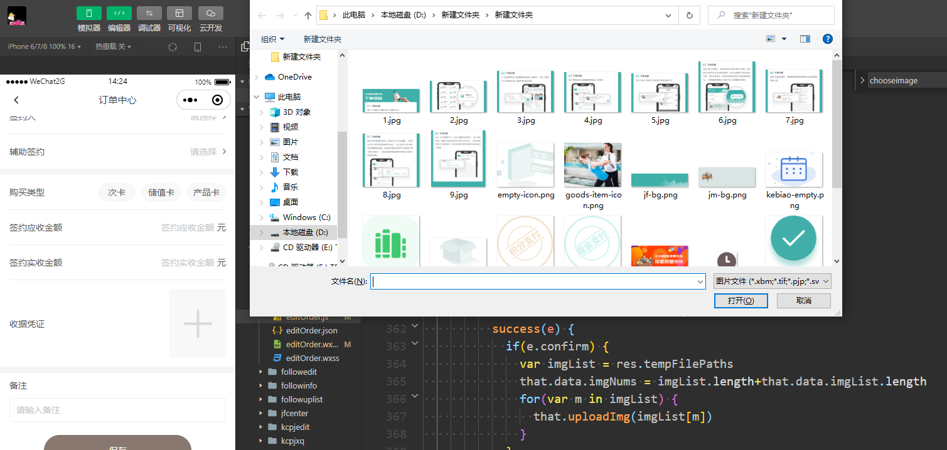Viewport: 947px width, 450px height.
Task: Open the view options dropdown arrow
Action: click(x=784, y=39)
